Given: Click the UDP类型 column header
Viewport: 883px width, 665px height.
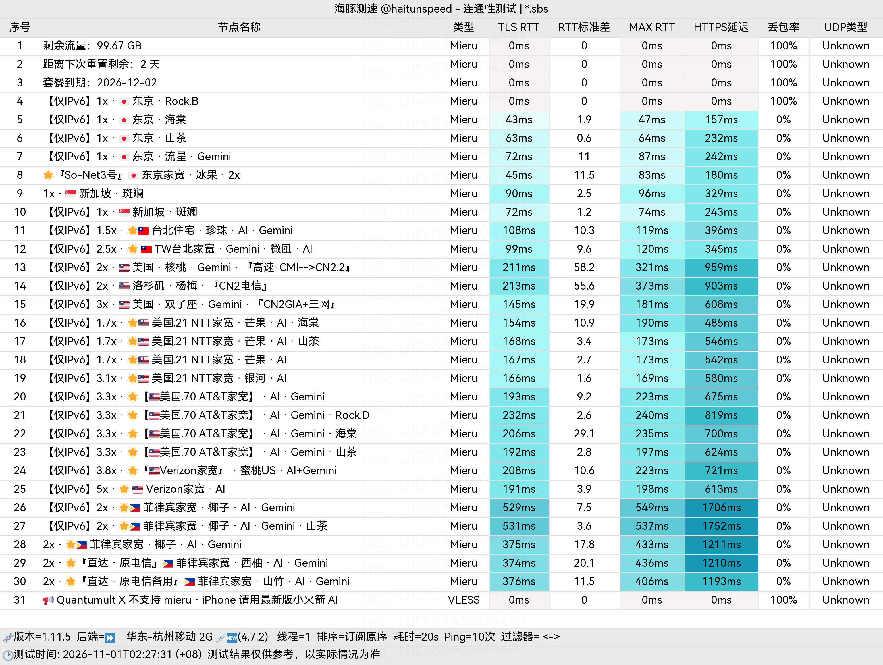Looking at the screenshot, I should [x=845, y=27].
